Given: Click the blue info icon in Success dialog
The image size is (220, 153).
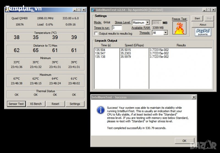Looking at the screenshot, I should pyautogui.click(x=100, y=110).
